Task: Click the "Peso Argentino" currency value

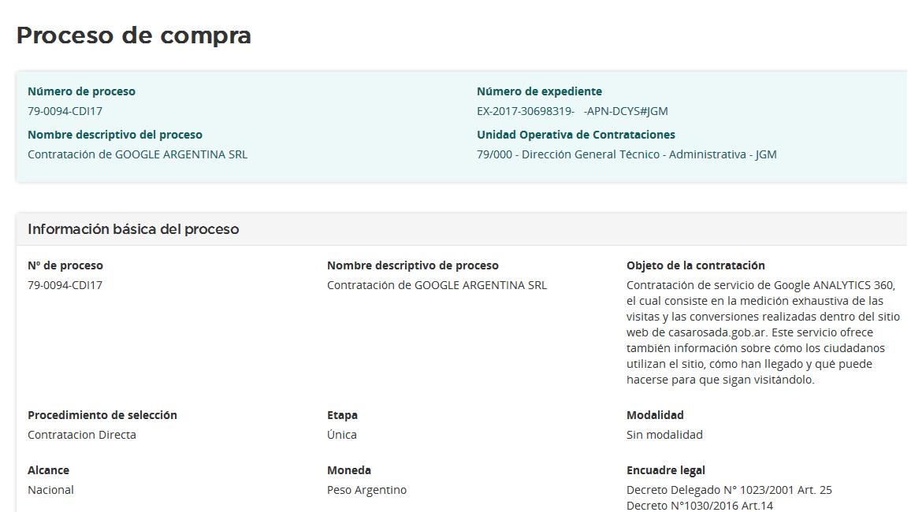Action: click(x=366, y=490)
